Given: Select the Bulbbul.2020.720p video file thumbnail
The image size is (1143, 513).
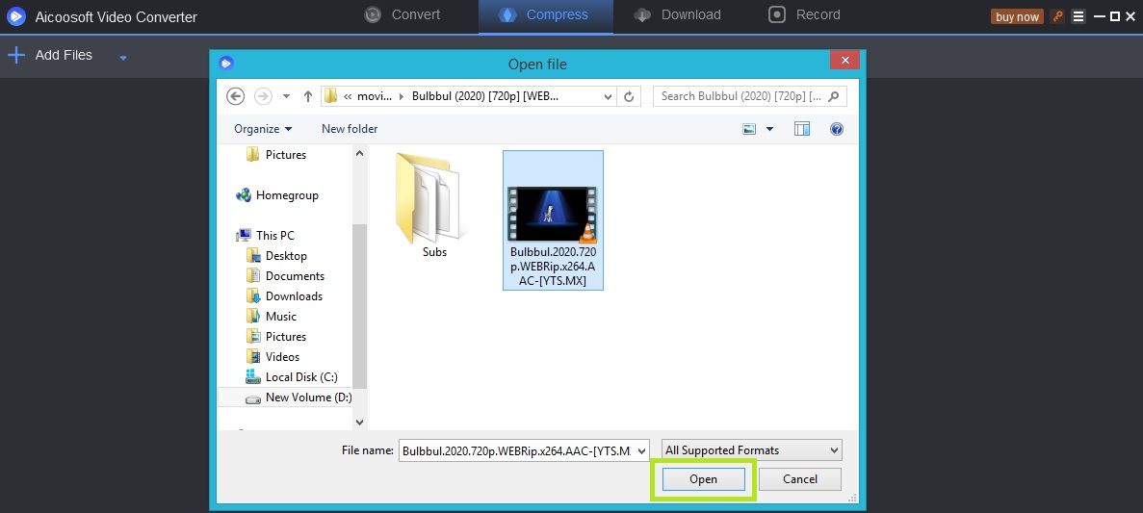Looking at the screenshot, I should point(554,220).
